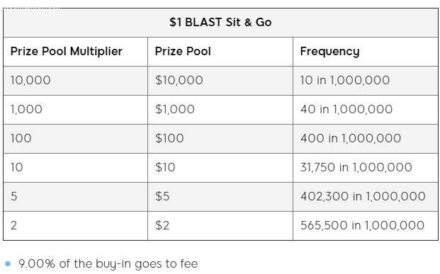
Task: Select the Prize Pool column header
Action: coord(183,51)
